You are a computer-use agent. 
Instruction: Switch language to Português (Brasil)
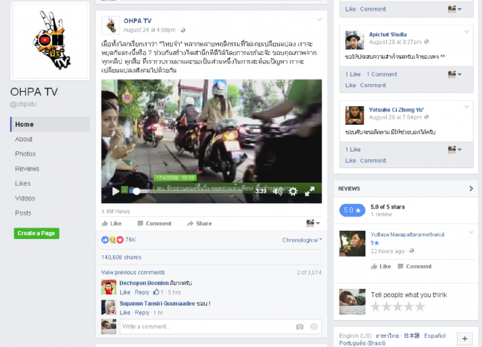click(x=362, y=343)
